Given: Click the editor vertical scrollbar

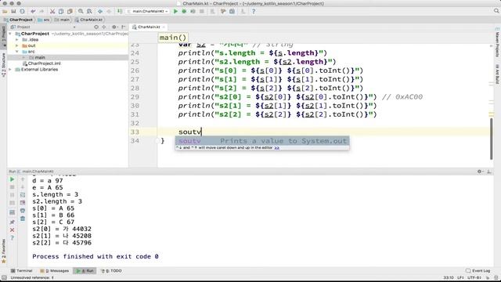Looking at the screenshot, I should (492, 139).
